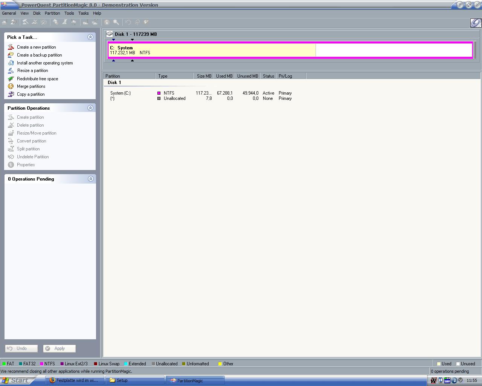Image resolution: width=482 pixels, height=386 pixels.
Task: Click the Linux Swap legend swatch
Action: point(96,364)
